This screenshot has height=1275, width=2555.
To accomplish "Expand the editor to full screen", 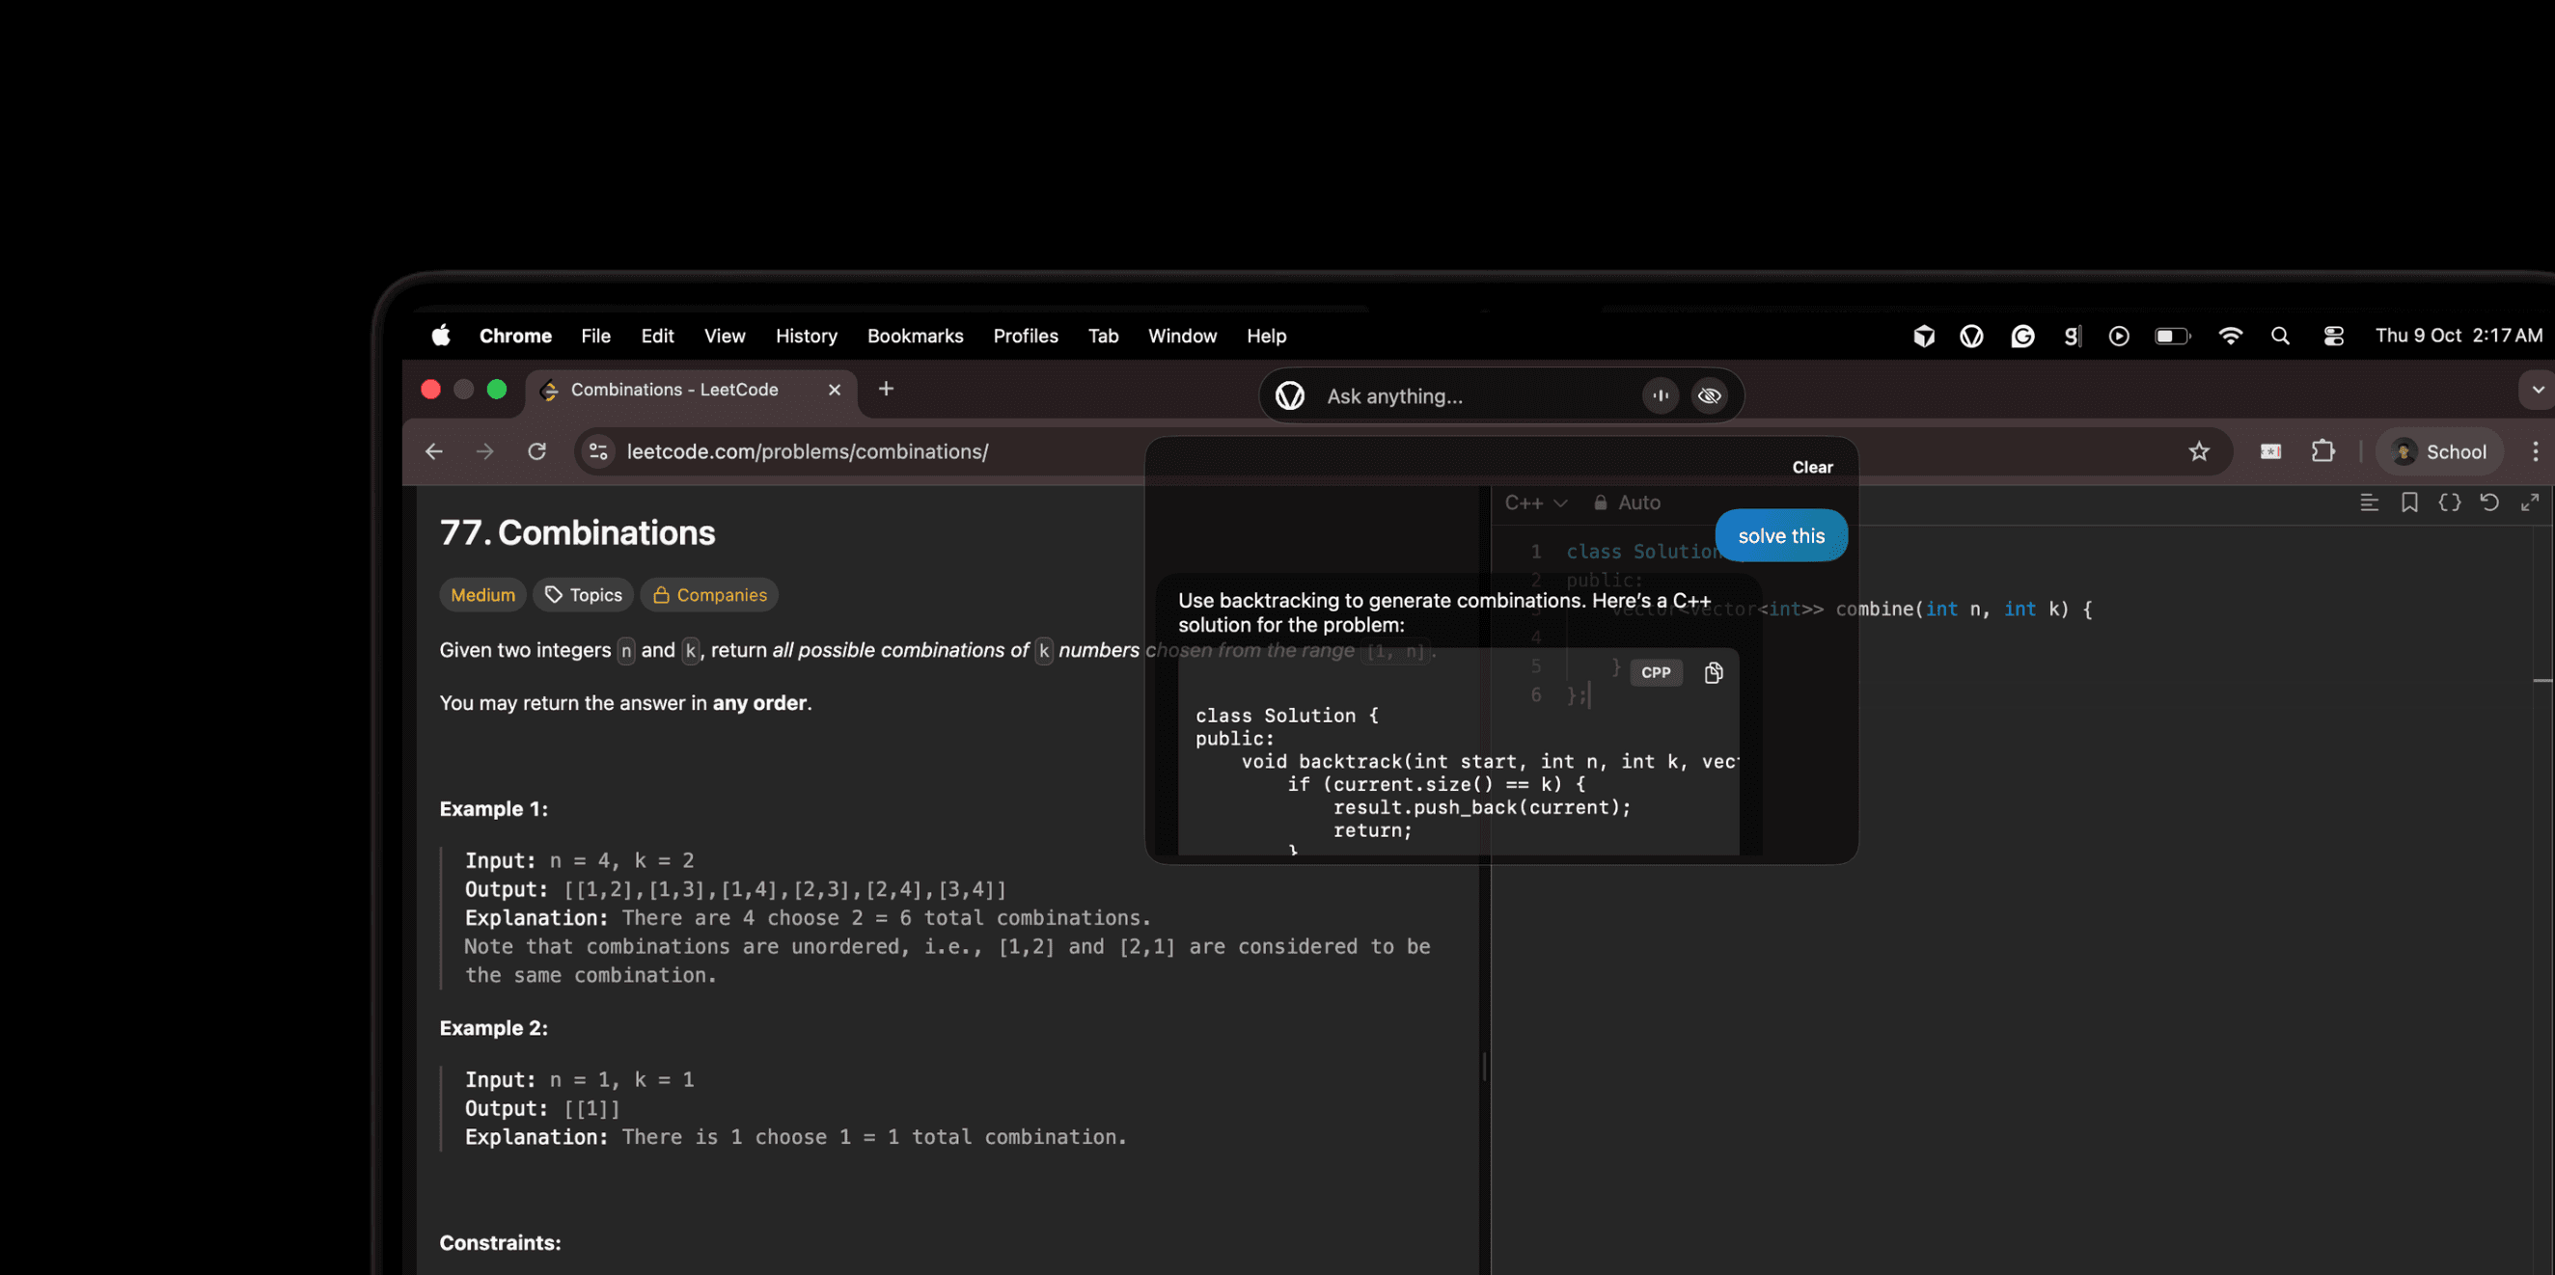I will (x=2529, y=502).
